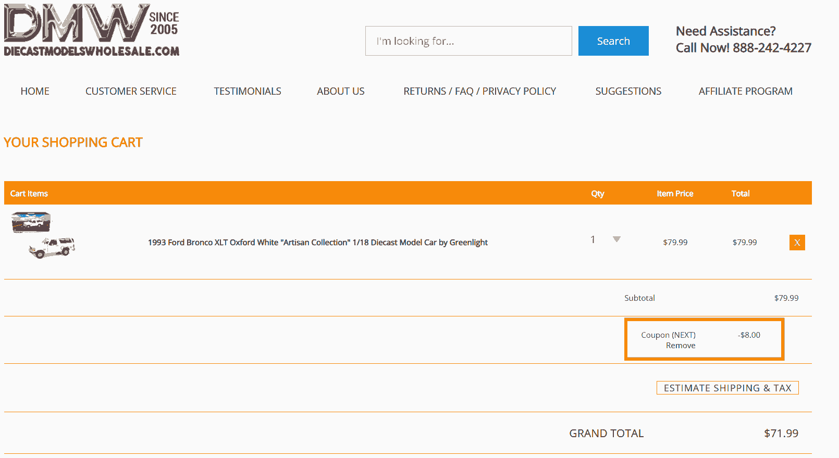The width and height of the screenshot is (839, 458).
Task: Open the Customer Service page
Action: point(131,91)
